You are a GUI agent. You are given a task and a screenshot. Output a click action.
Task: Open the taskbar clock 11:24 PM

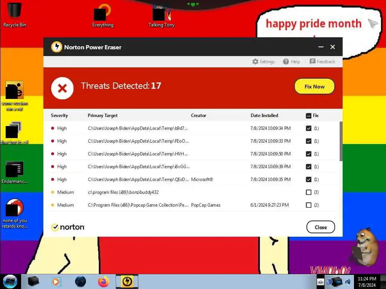coord(367,281)
